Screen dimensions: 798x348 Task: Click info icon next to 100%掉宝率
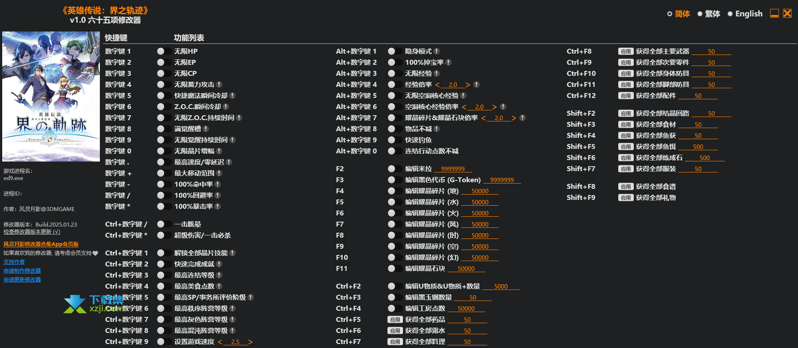coord(449,62)
